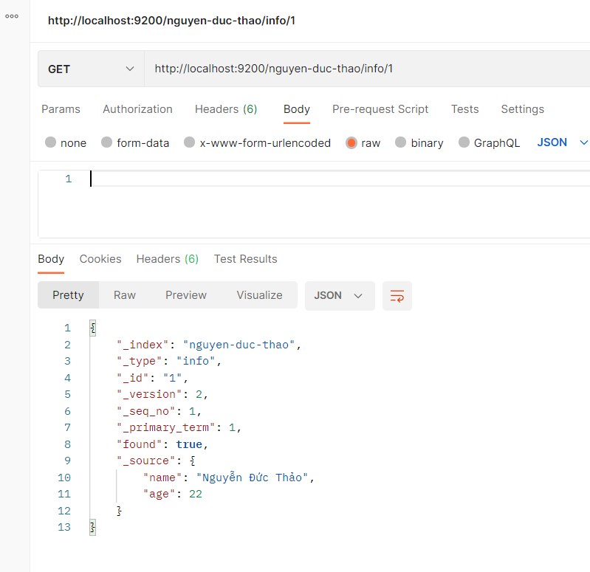Choose x-www-form-urlencoded body type
Image resolution: width=590 pixels, height=572 pixels.
[190, 142]
